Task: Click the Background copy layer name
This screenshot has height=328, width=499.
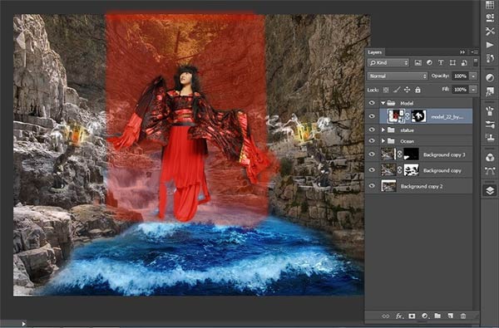Action: point(442,171)
